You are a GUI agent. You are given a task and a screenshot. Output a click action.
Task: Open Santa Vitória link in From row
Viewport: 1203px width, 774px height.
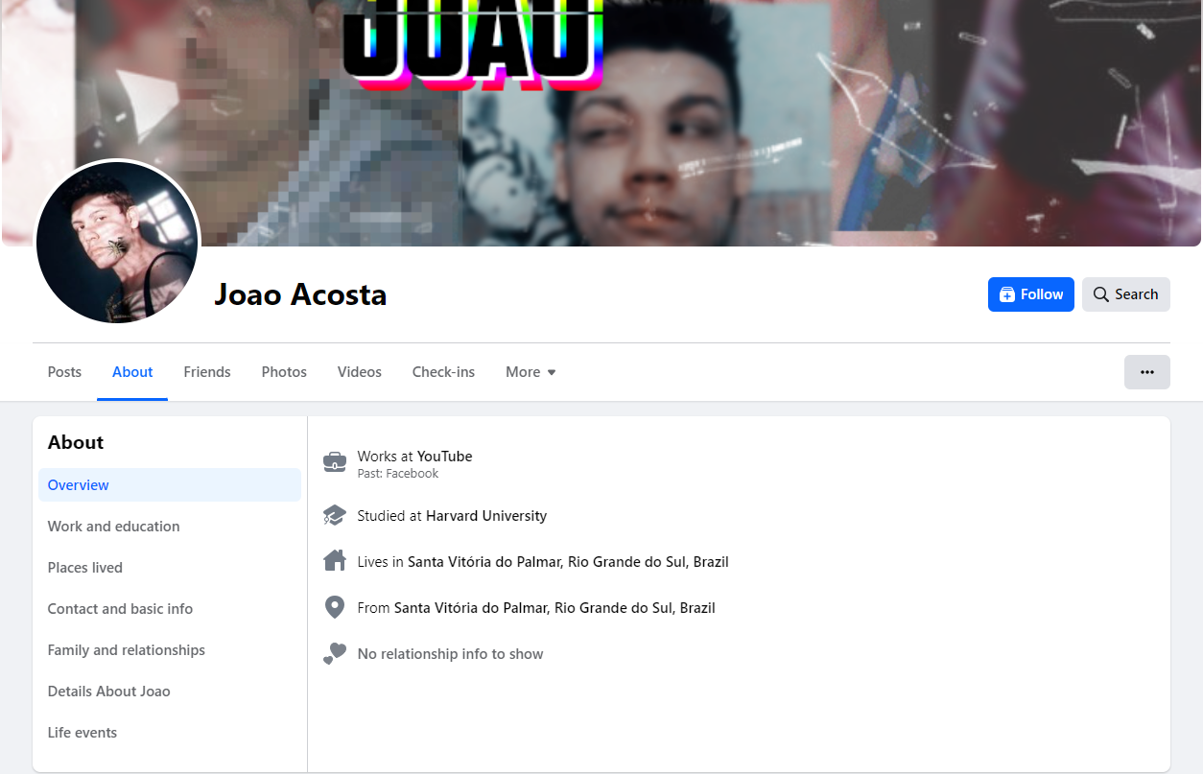[554, 608]
